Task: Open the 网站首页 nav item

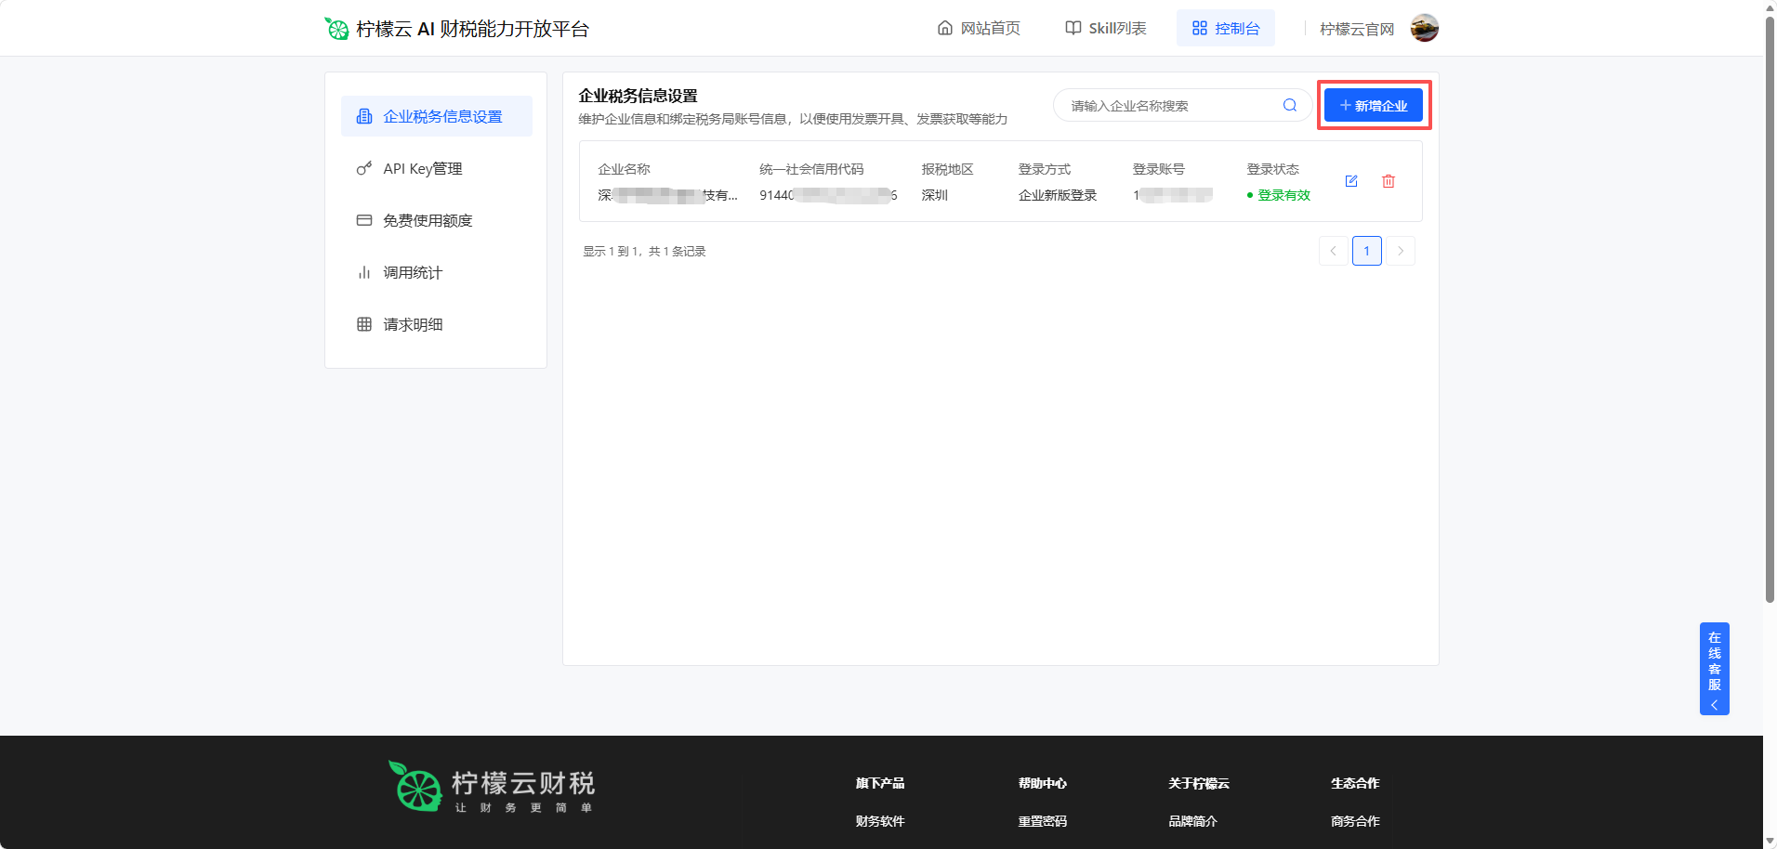Action: click(x=979, y=28)
